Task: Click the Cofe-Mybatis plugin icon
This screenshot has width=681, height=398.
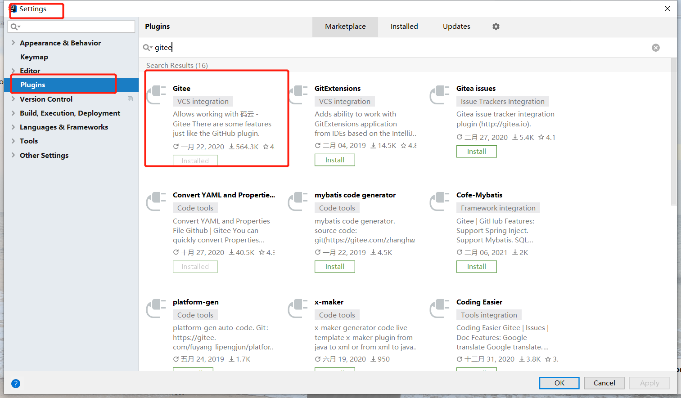Action: [440, 201]
